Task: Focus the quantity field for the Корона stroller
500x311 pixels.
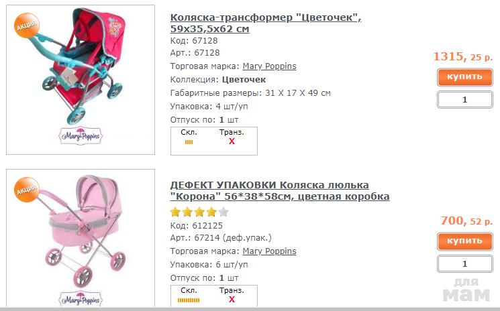Action: coord(464,264)
